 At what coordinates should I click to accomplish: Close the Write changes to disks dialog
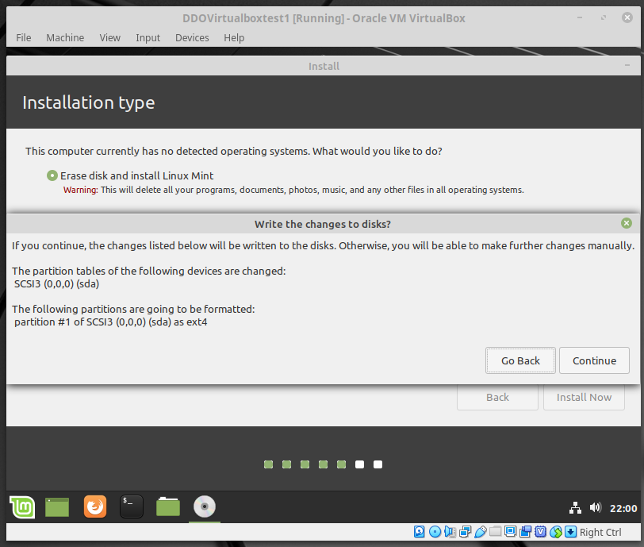click(x=627, y=223)
